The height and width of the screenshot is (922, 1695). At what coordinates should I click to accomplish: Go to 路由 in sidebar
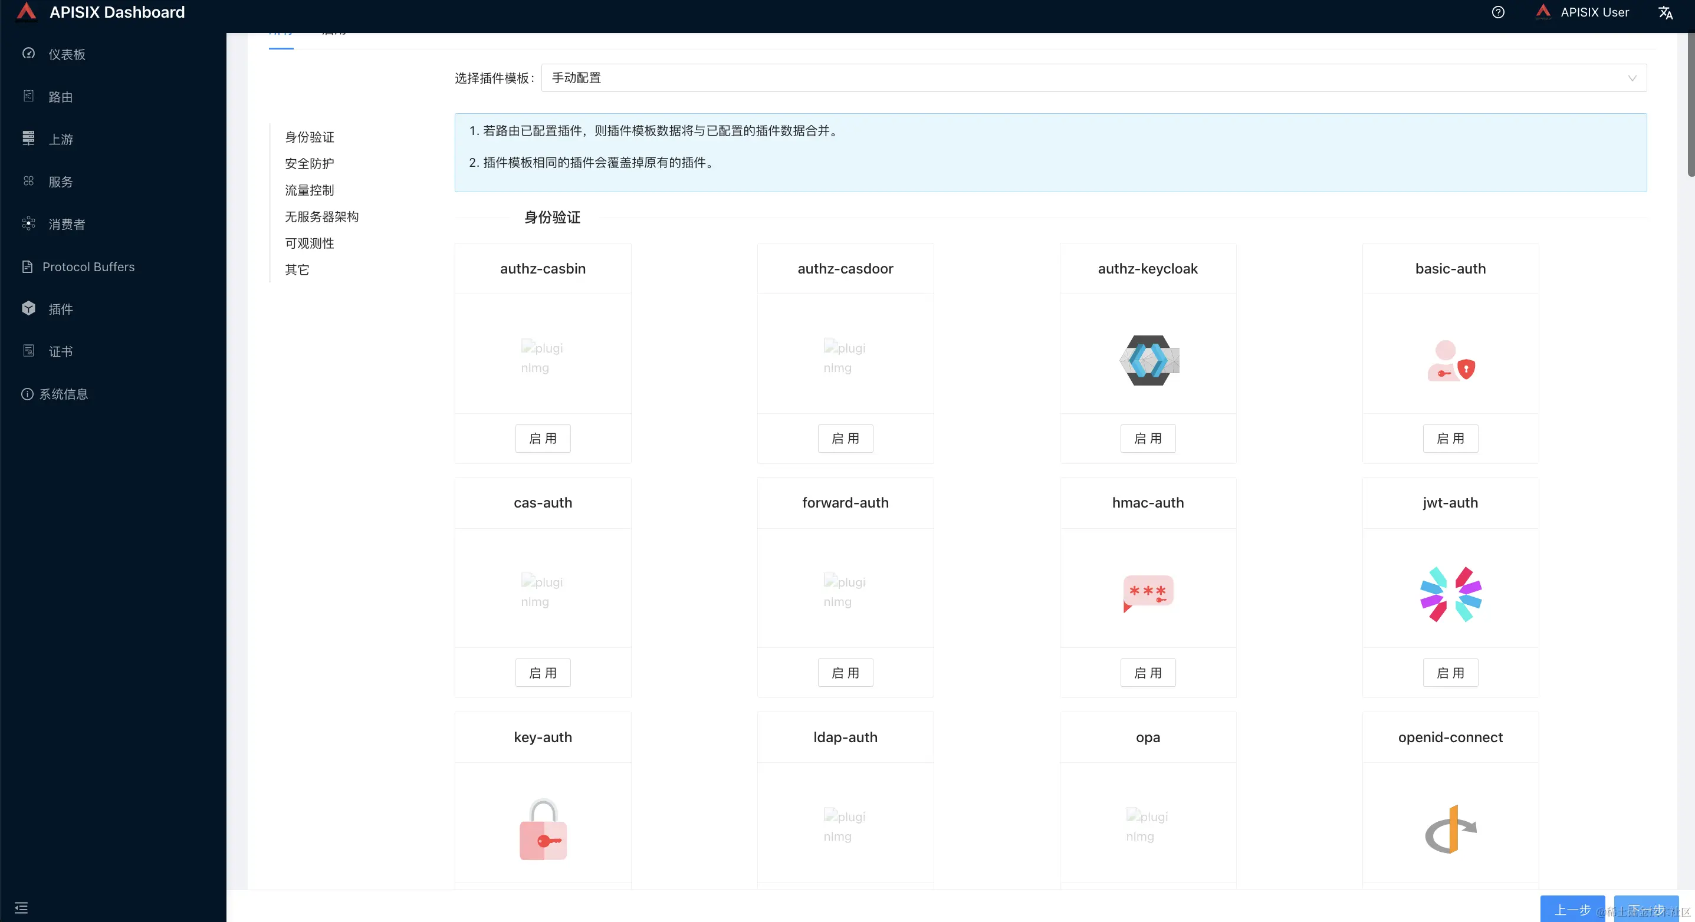(x=61, y=97)
